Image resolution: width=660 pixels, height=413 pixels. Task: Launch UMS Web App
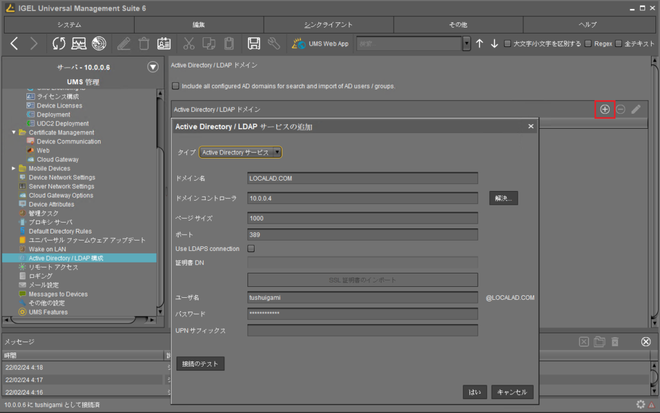320,44
